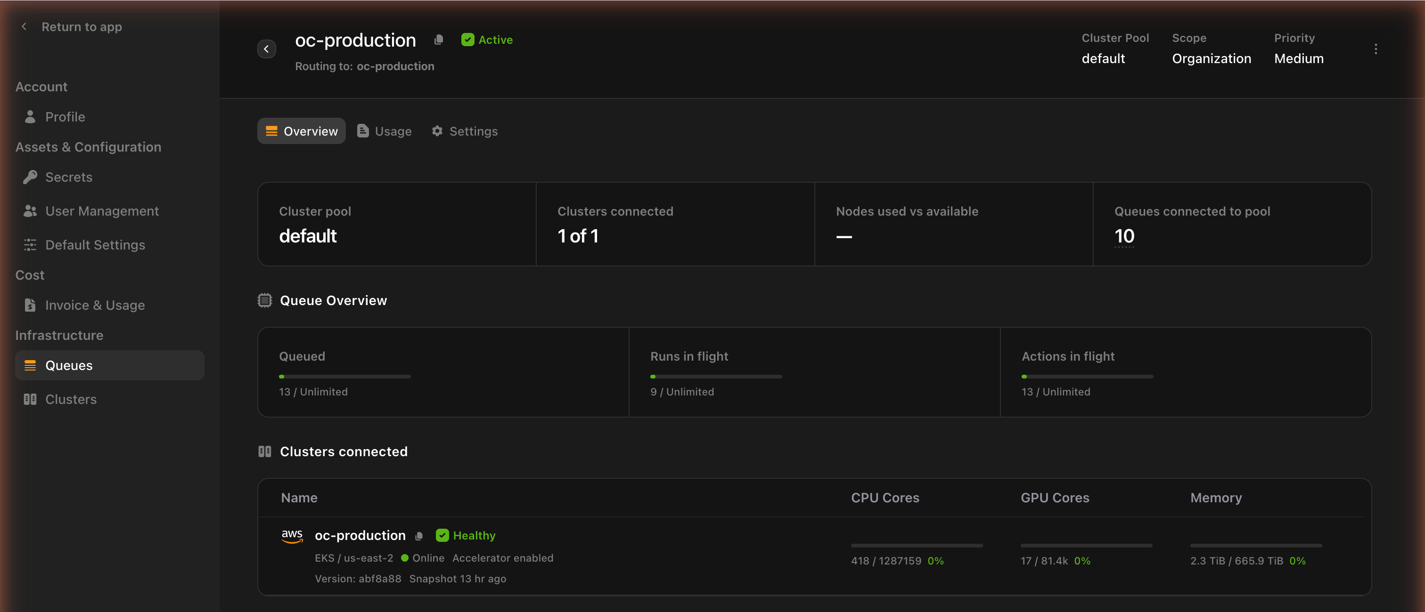1425x612 pixels.
Task: Click the Queued progress bar
Action: coord(344,377)
